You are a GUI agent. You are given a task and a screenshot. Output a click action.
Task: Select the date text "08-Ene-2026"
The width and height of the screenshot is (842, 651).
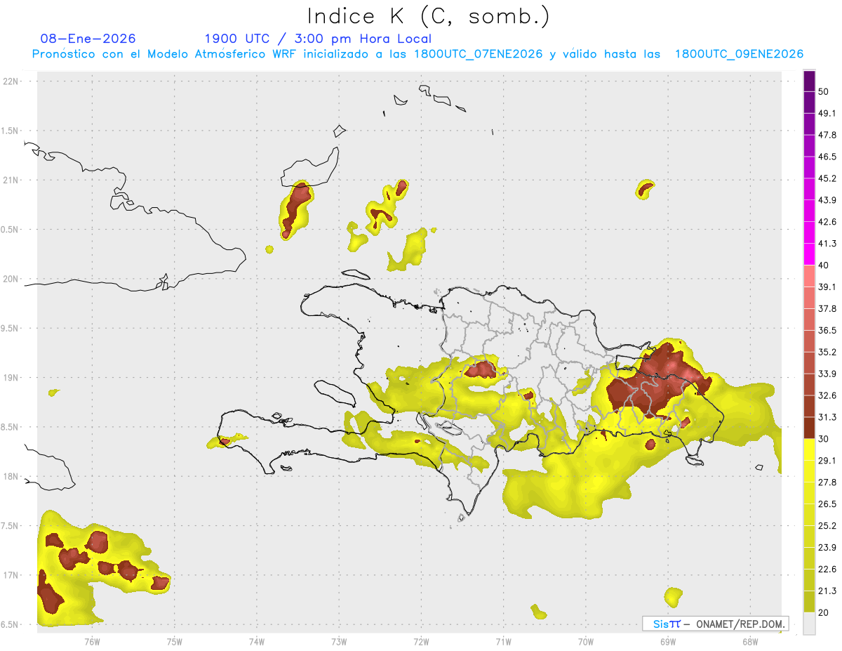[88, 39]
